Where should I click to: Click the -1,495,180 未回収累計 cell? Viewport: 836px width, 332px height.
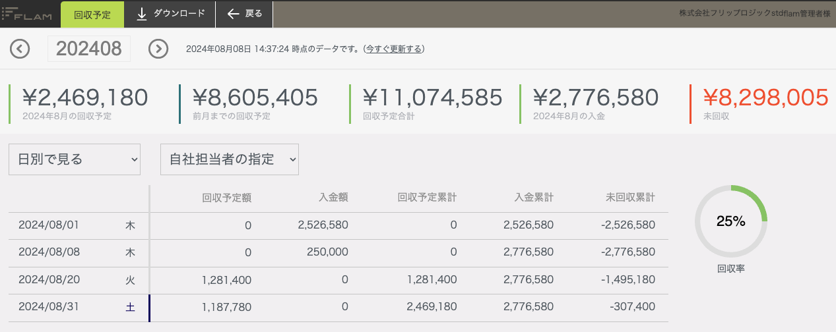click(x=628, y=280)
